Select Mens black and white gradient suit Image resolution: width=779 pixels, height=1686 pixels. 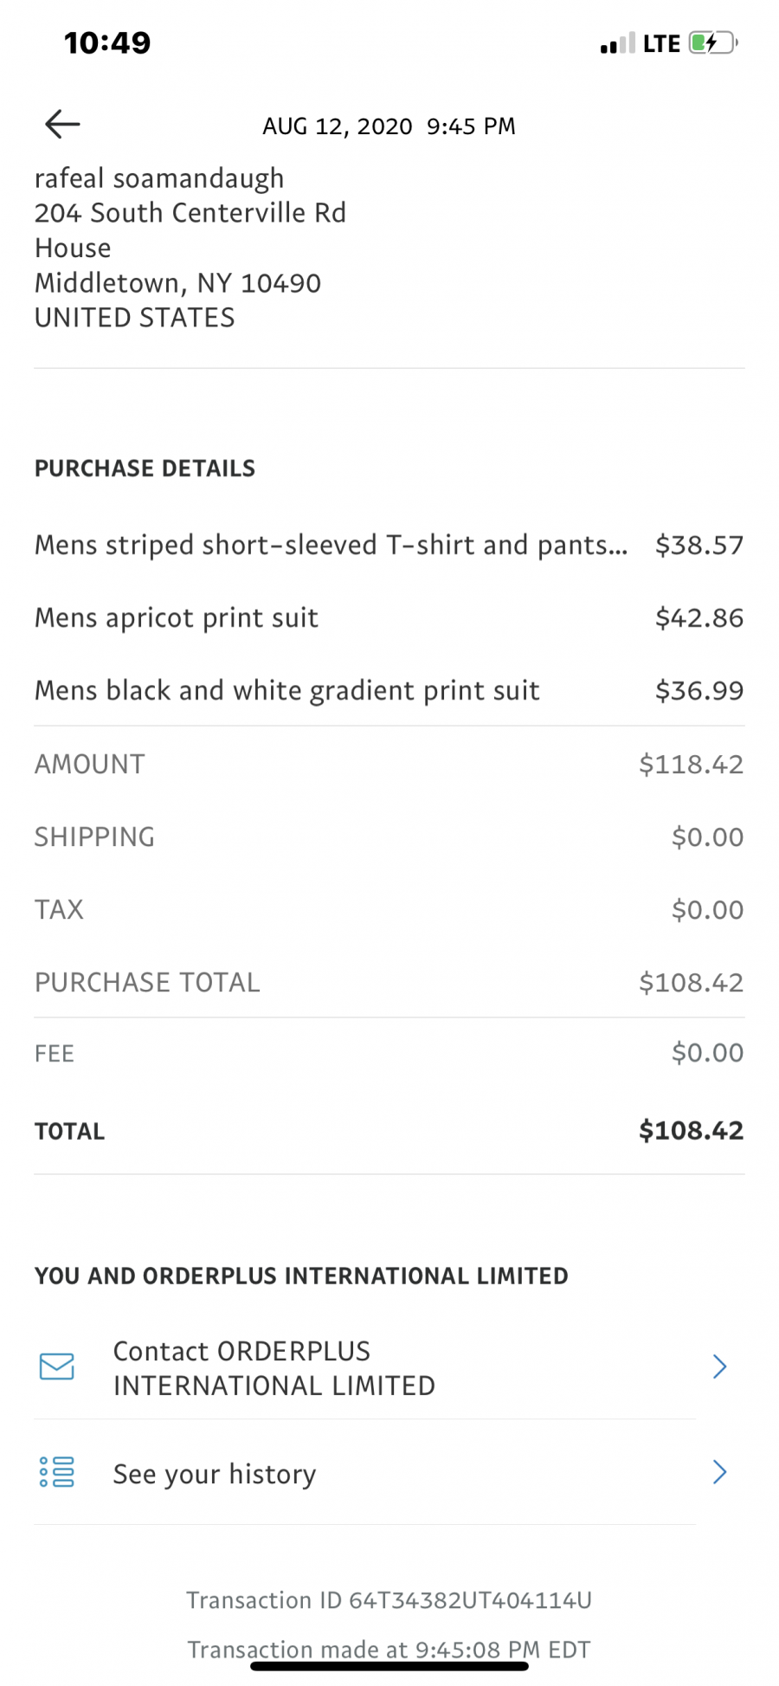pos(389,690)
